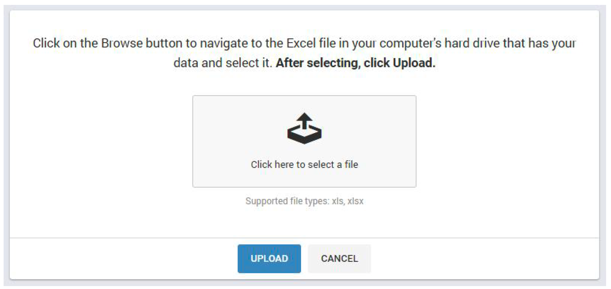Click "xls," the first supported file type

[x=338, y=201]
